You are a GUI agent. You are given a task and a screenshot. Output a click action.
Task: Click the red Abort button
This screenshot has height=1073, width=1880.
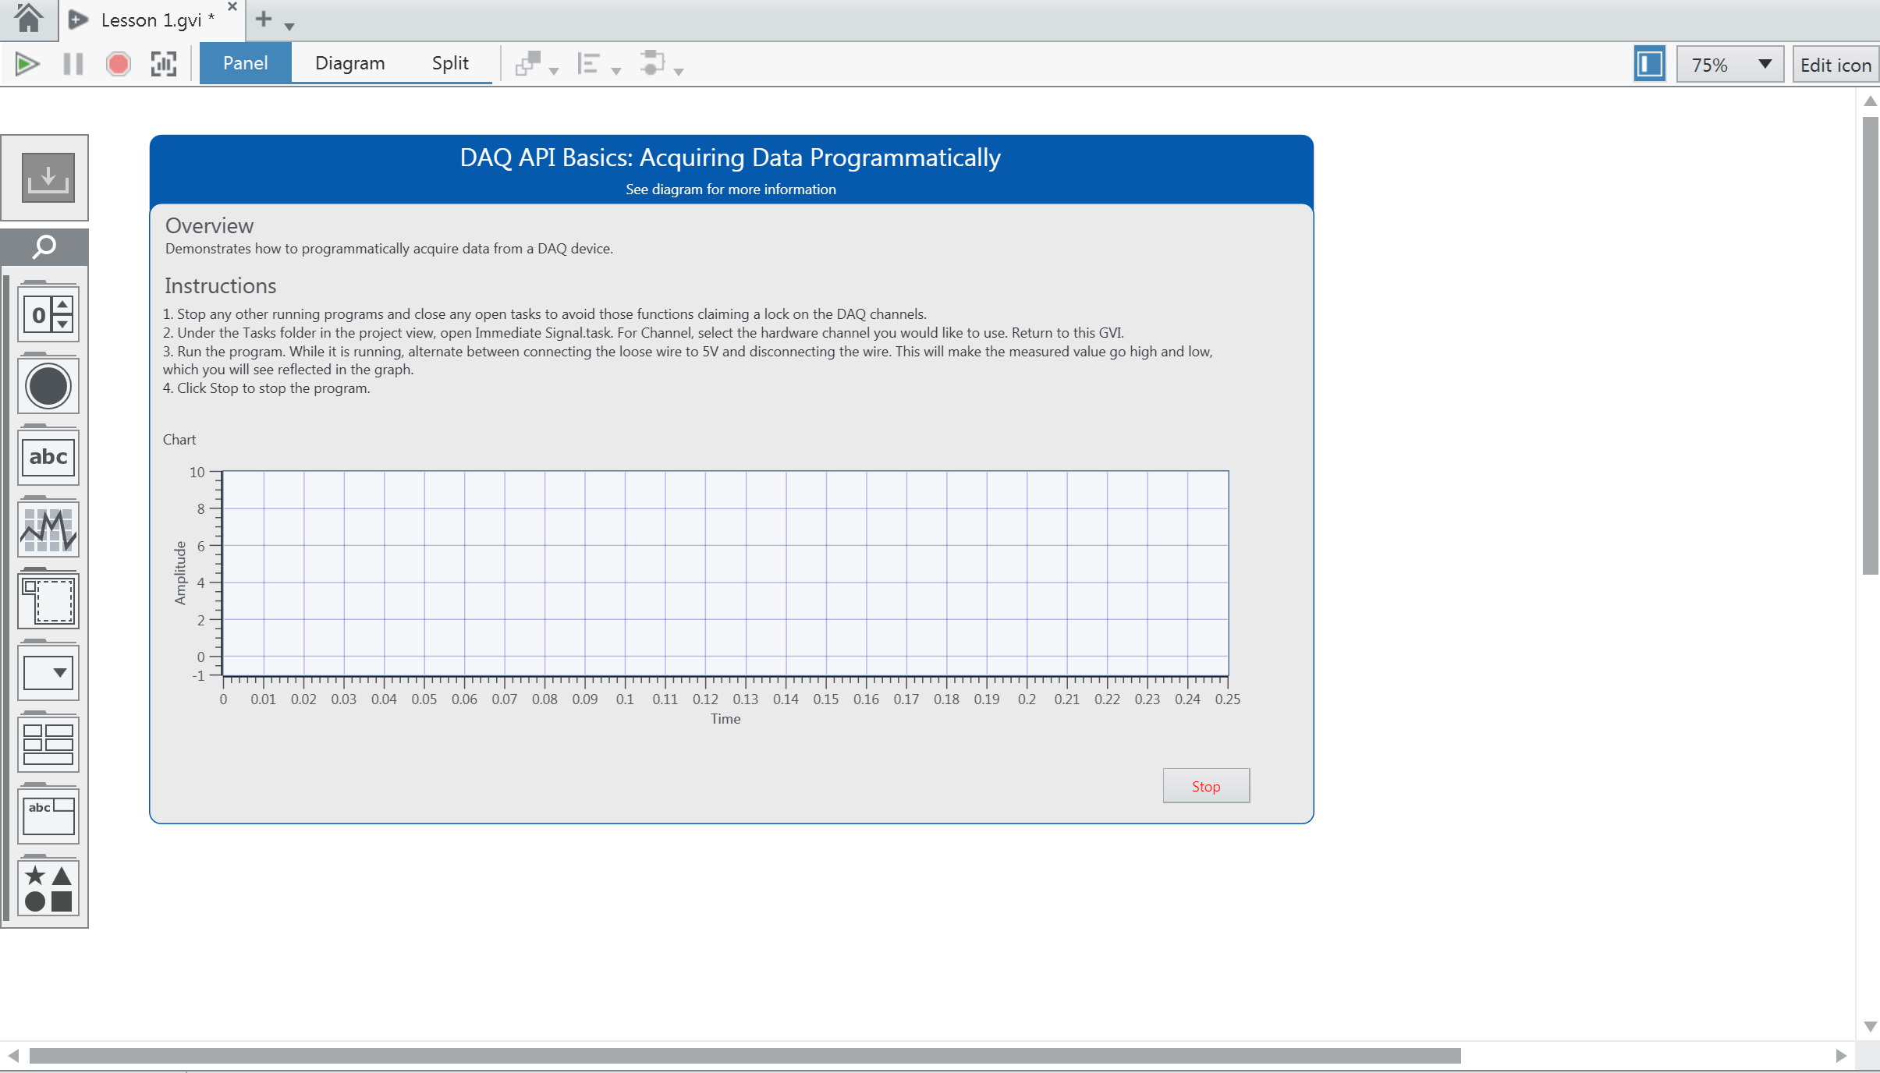point(119,64)
